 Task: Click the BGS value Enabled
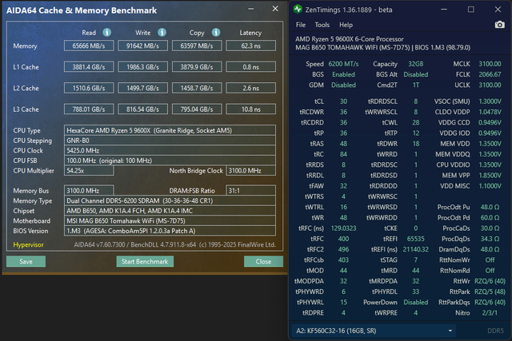(343, 74)
